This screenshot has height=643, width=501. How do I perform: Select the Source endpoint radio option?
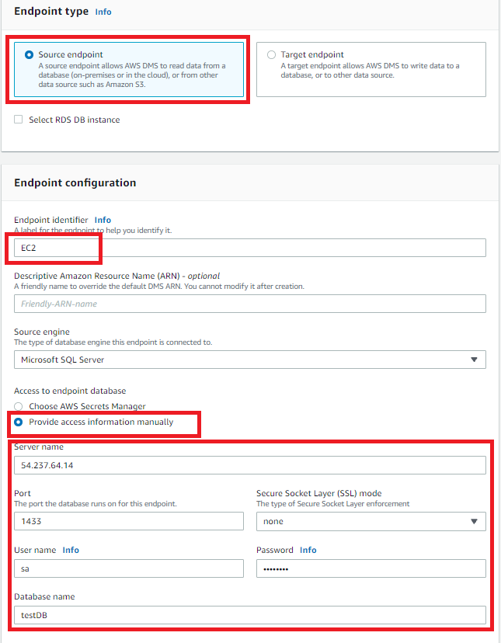click(x=30, y=55)
